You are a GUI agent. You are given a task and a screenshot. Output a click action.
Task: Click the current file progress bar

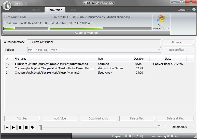pyautogui.click(x=101, y=28)
